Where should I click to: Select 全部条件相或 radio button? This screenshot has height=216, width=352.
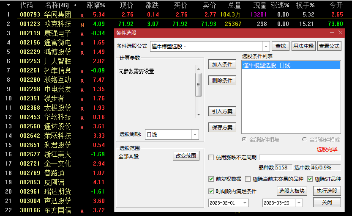304,139
